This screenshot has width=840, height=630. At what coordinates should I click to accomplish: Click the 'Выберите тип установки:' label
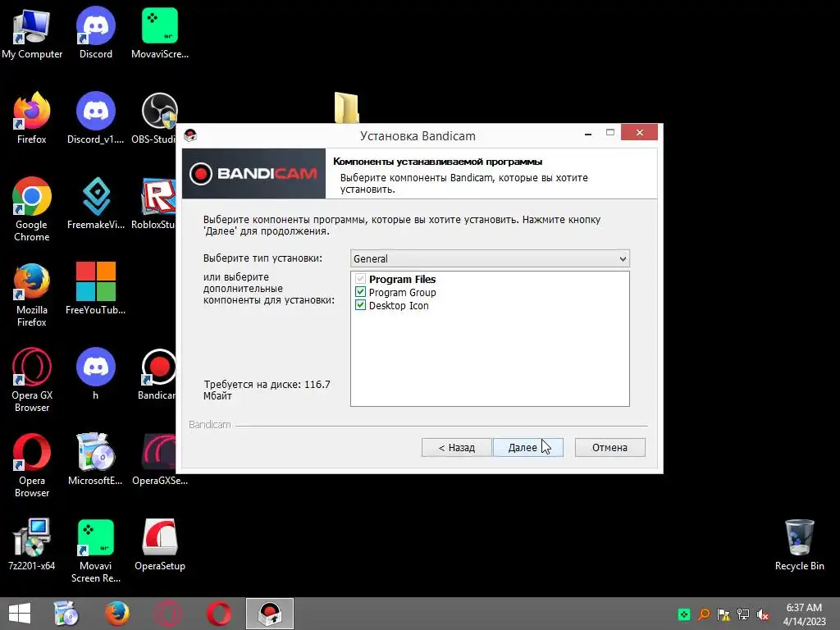click(262, 258)
